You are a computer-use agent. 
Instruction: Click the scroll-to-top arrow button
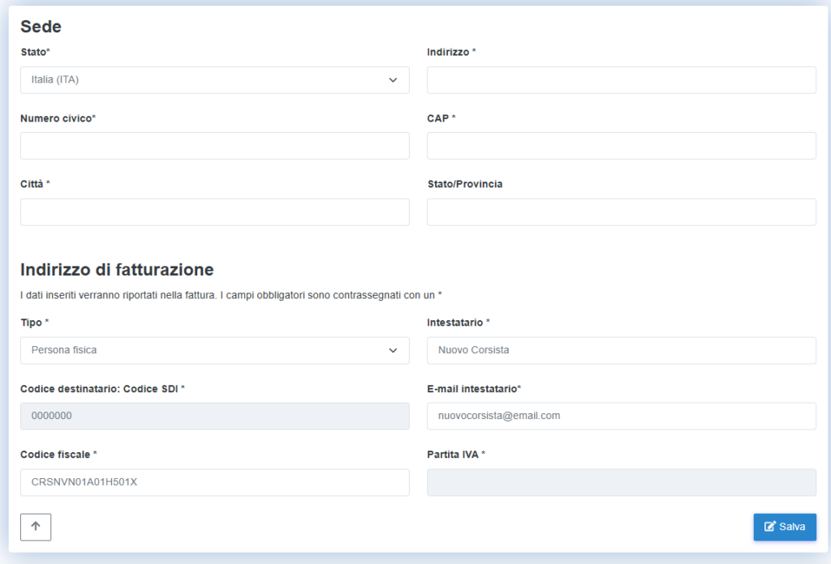coord(36,527)
